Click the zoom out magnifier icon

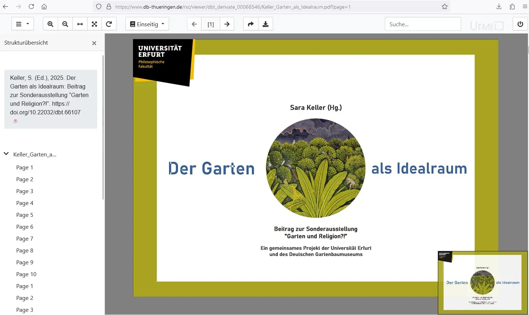click(x=65, y=24)
